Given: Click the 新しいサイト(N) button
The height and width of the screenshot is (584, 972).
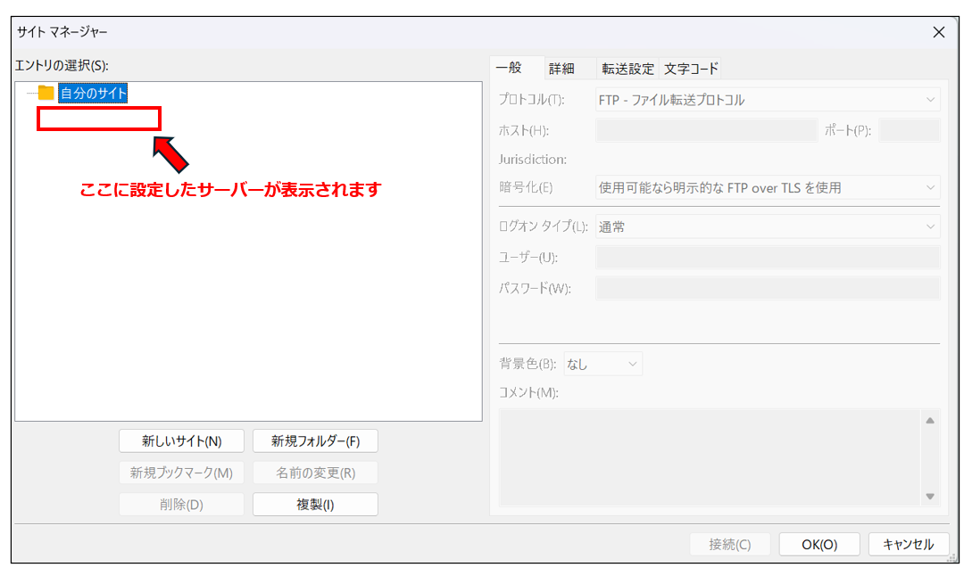Looking at the screenshot, I should point(181,441).
